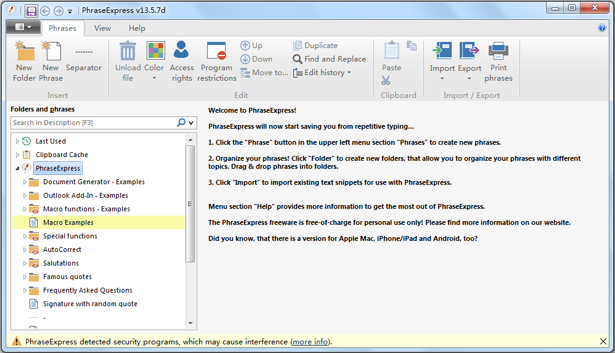Select the Last Used item
Screen dimensions: 615x353
(x=51, y=141)
